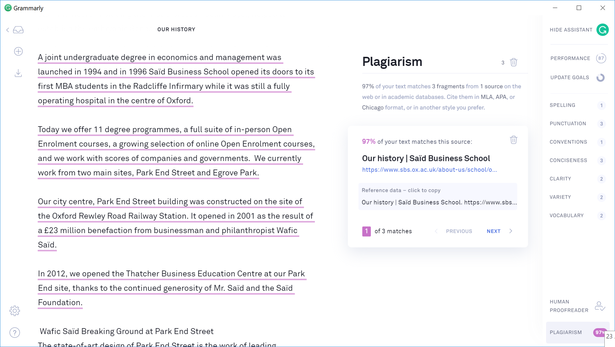Viewport: 615px width, 347px height.
Task: Click the paragraph starting 'Today we offer 11'
Action: pyautogui.click(x=176, y=151)
